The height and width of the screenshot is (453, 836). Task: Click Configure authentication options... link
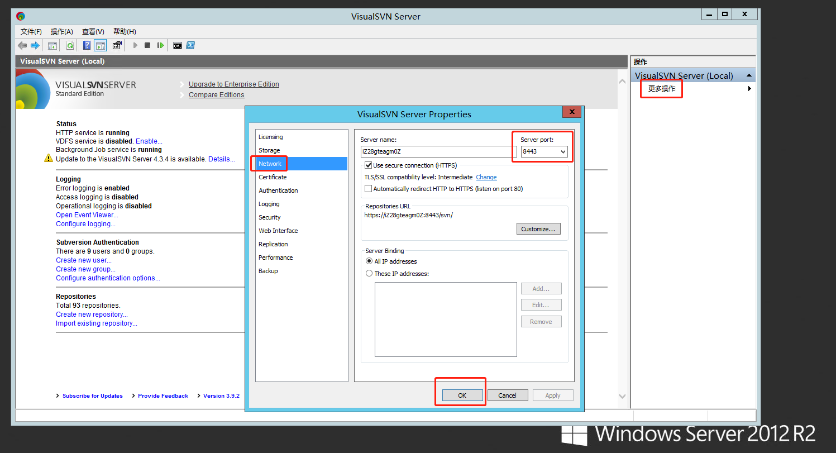tap(108, 278)
